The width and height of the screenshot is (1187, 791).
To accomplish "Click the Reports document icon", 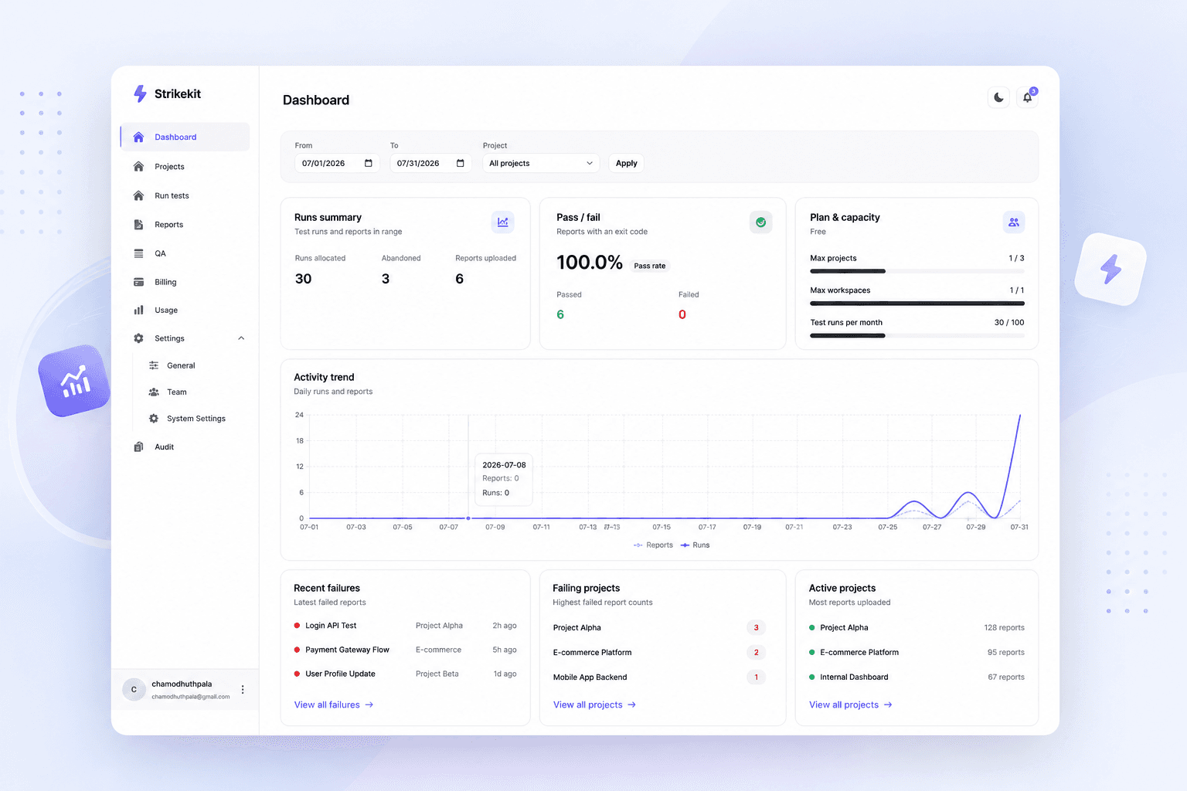I will click(138, 225).
